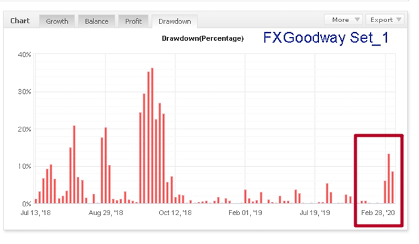
Task: Click the 40% axis label
Action: (25, 55)
